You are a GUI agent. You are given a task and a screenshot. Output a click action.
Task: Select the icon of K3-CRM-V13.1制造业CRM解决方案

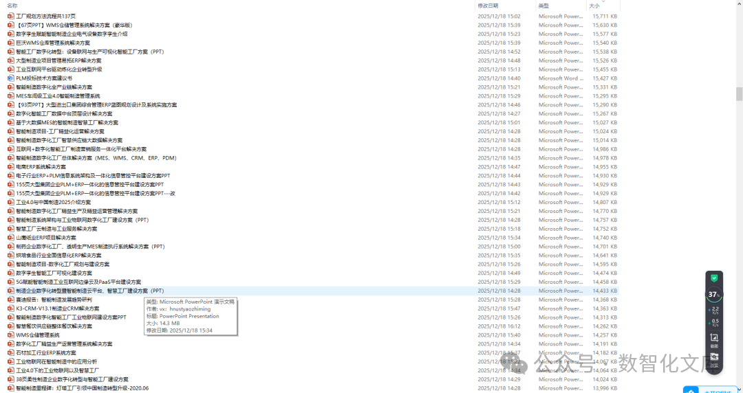pos(11,308)
